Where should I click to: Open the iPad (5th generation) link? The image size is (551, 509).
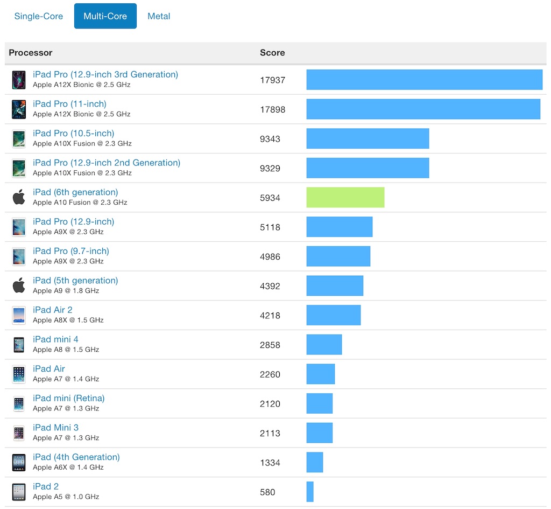click(75, 281)
